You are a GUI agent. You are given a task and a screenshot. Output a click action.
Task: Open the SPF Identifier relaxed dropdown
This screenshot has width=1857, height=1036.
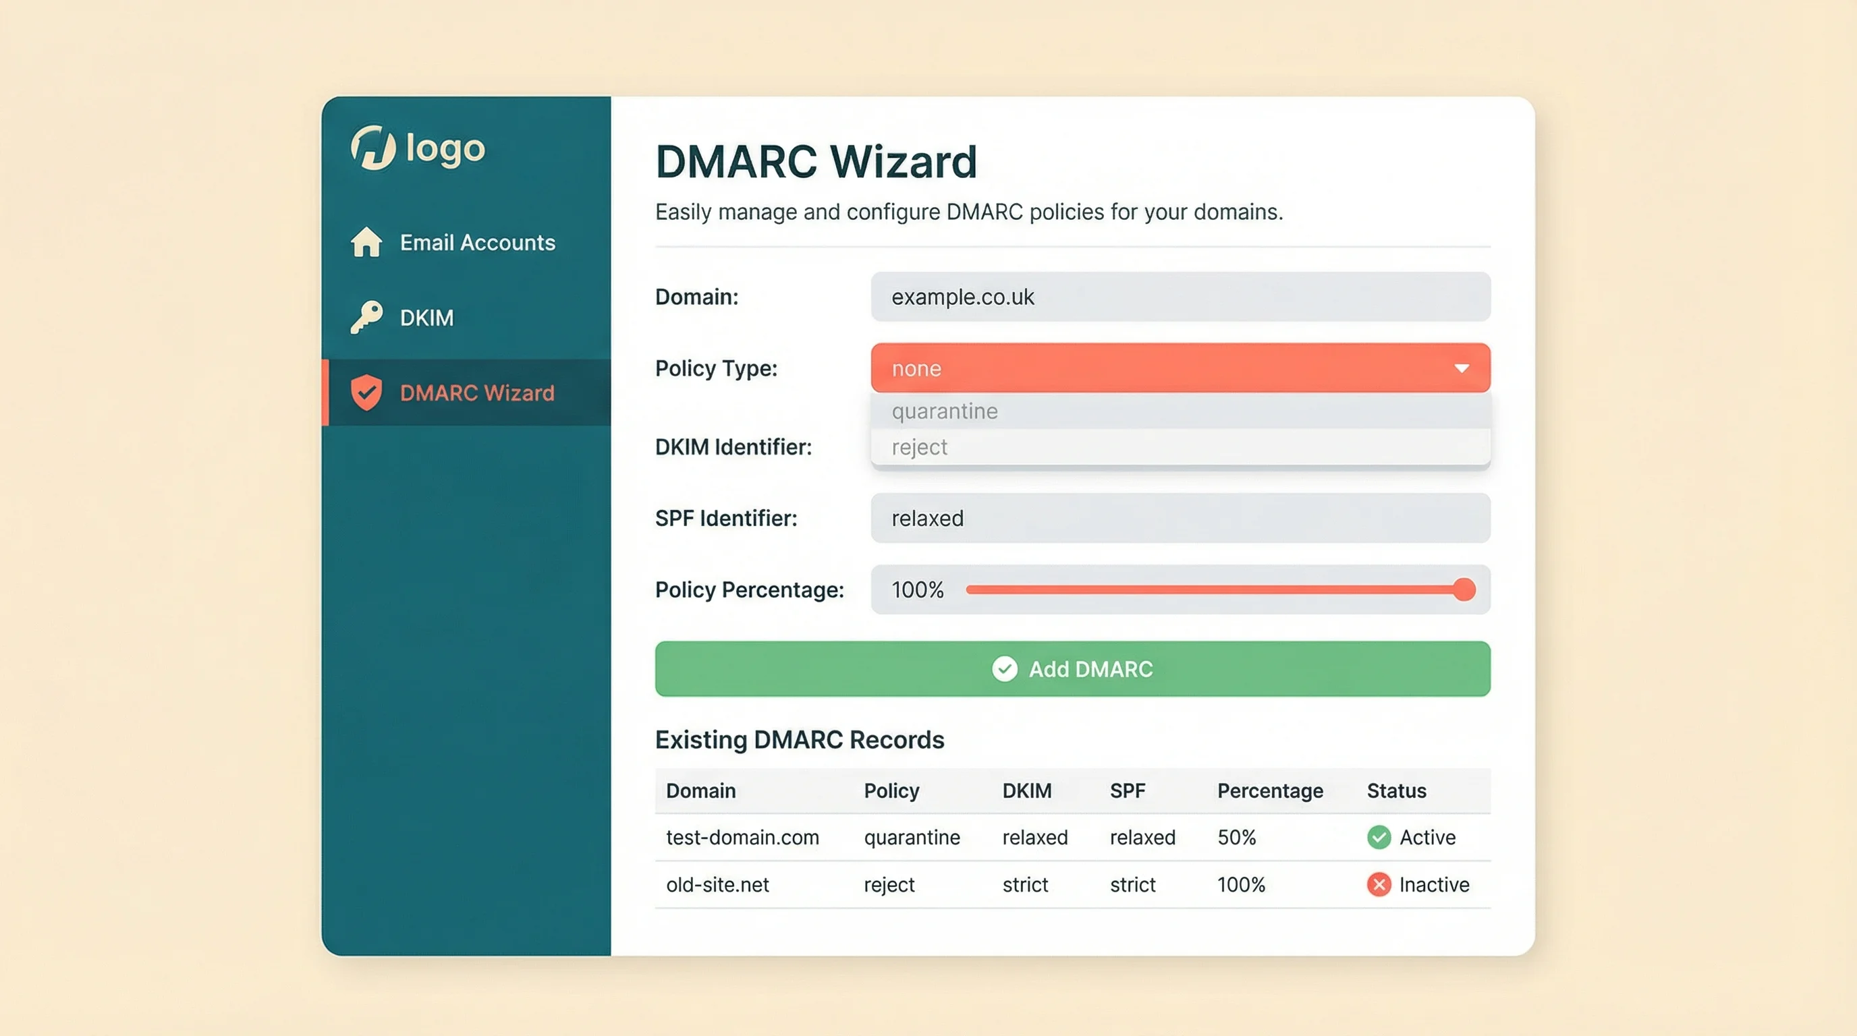coord(1180,518)
